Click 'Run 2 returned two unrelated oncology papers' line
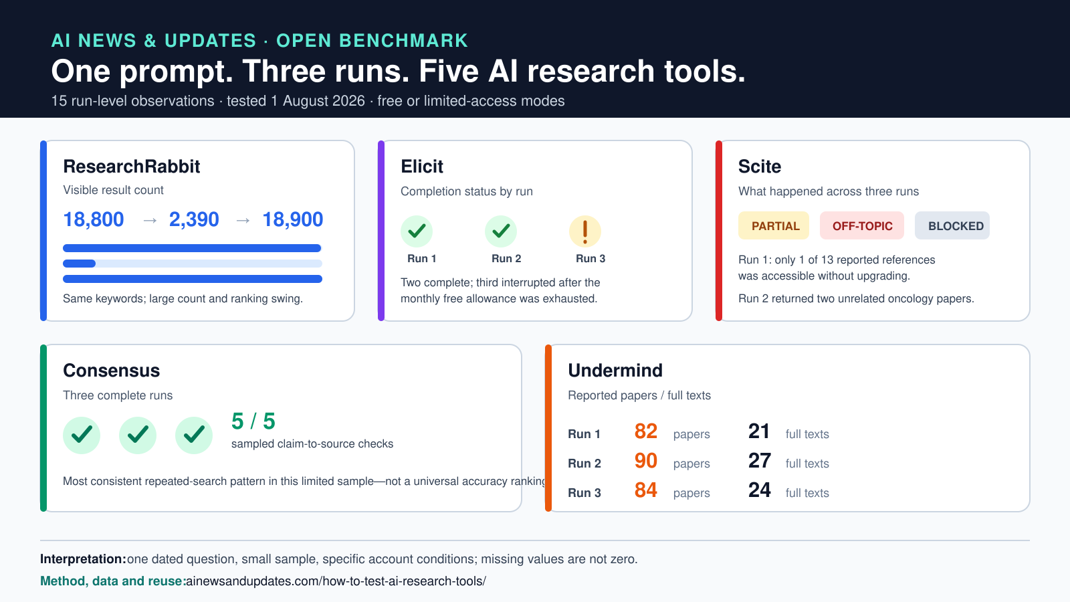This screenshot has width=1070, height=602. pos(856,299)
